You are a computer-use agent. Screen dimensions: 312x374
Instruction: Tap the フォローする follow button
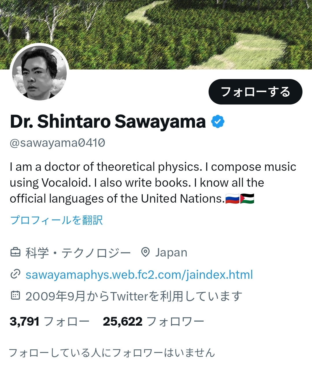click(x=255, y=92)
